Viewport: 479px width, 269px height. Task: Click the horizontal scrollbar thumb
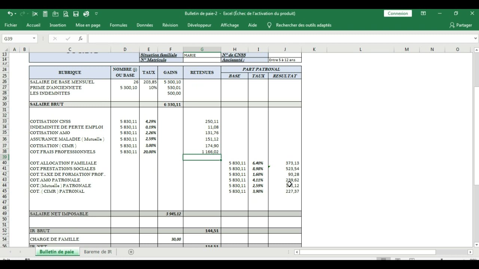367,252
